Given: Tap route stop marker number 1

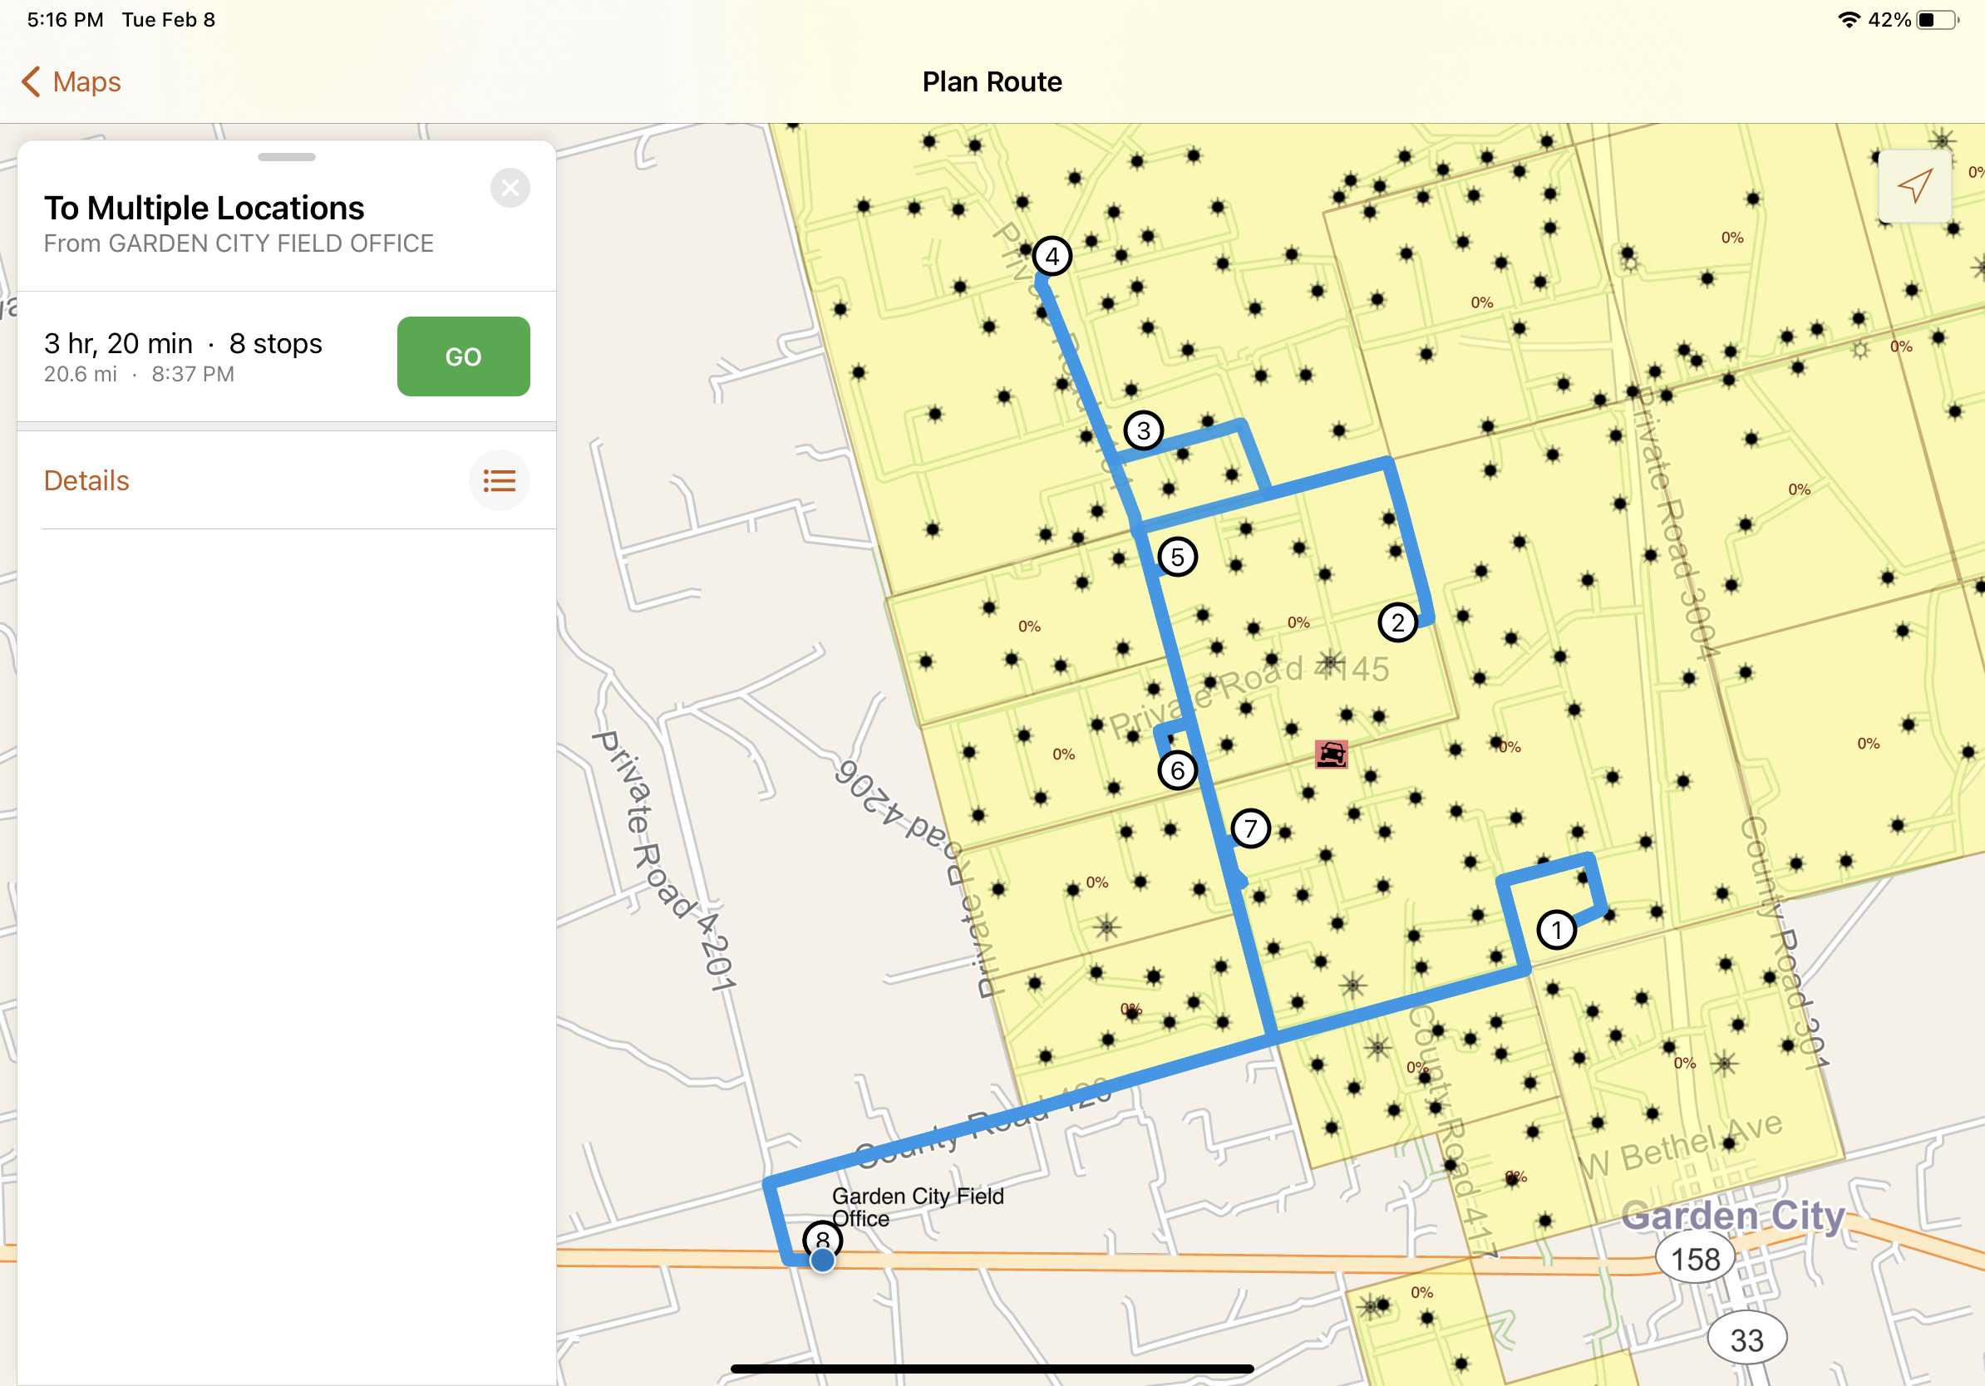Looking at the screenshot, I should pos(1556,930).
